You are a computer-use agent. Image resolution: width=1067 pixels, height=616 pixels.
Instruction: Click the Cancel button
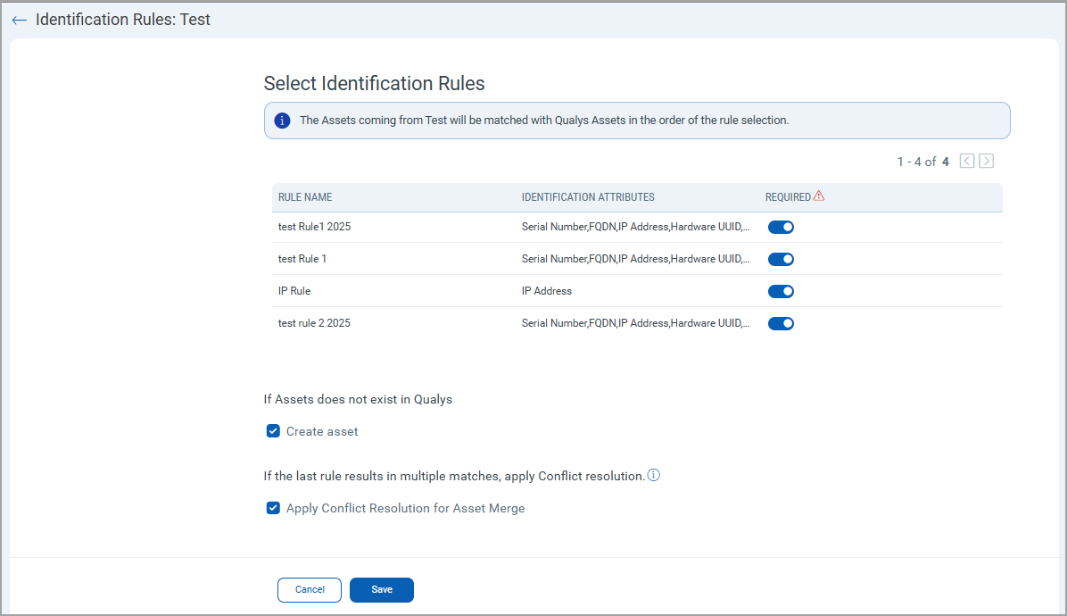(310, 589)
